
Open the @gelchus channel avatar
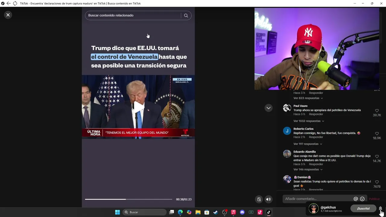pos(314,209)
